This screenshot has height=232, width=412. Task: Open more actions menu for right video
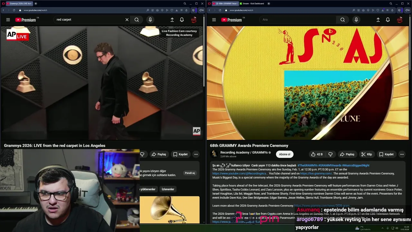402,154
